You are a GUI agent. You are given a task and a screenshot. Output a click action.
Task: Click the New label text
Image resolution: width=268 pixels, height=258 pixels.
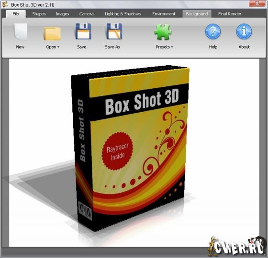pyautogui.click(x=20, y=47)
